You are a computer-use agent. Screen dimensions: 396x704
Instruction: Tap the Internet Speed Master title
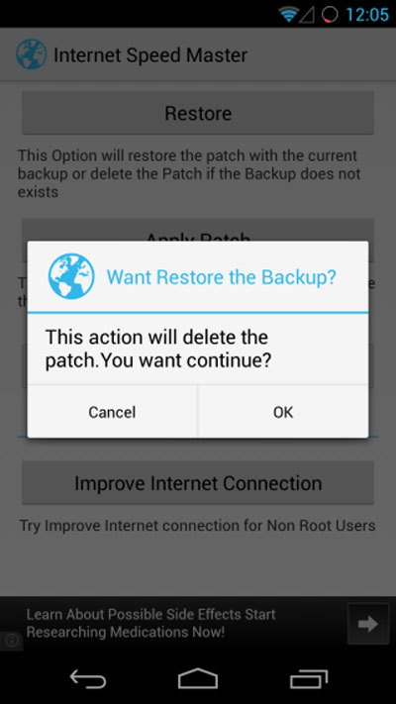150,54
